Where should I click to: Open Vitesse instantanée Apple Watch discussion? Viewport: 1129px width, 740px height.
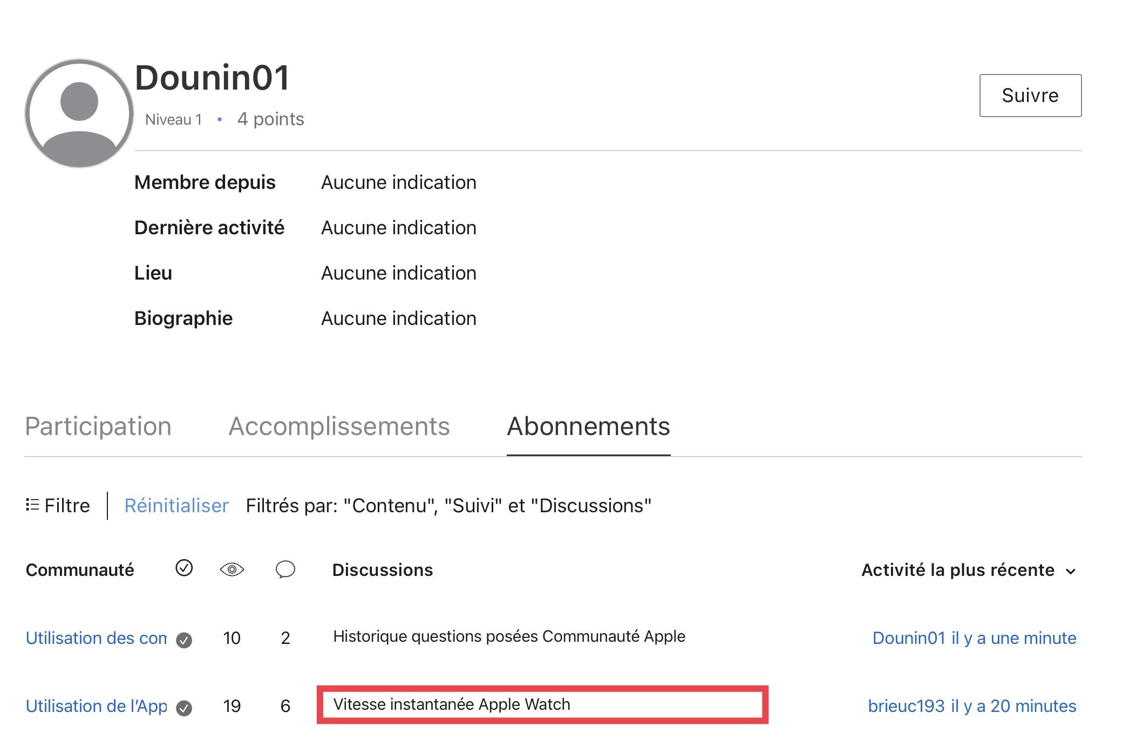click(x=452, y=704)
